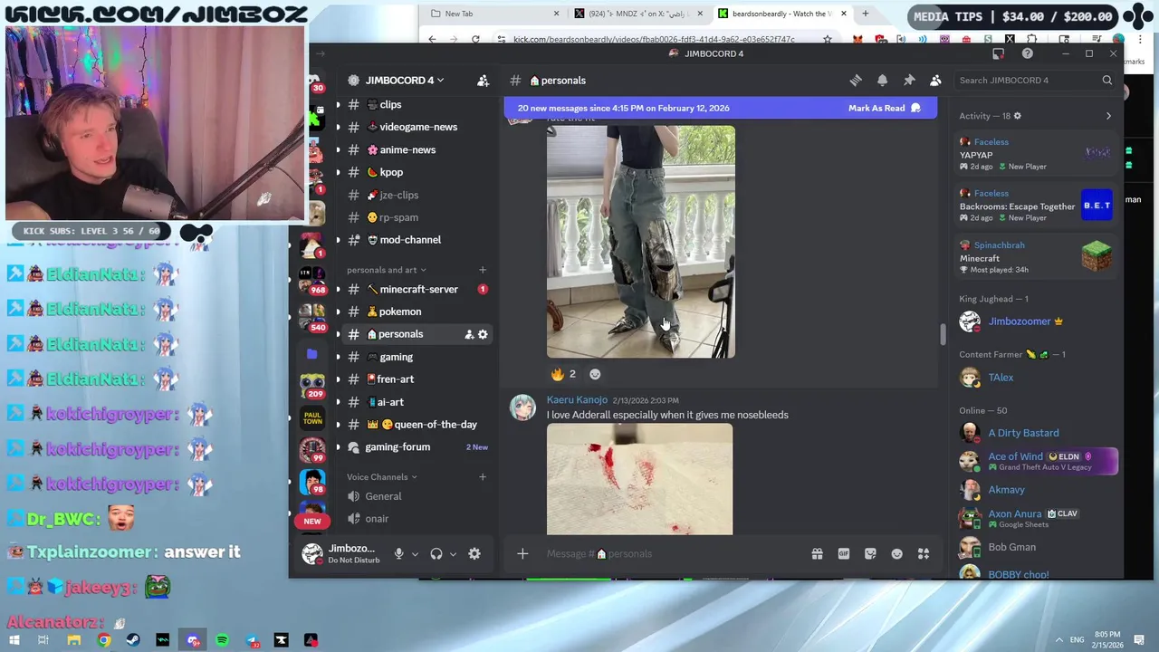The width and height of the screenshot is (1159, 652).
Task: Deafen with the headphones button
Action: coord(436,553)
